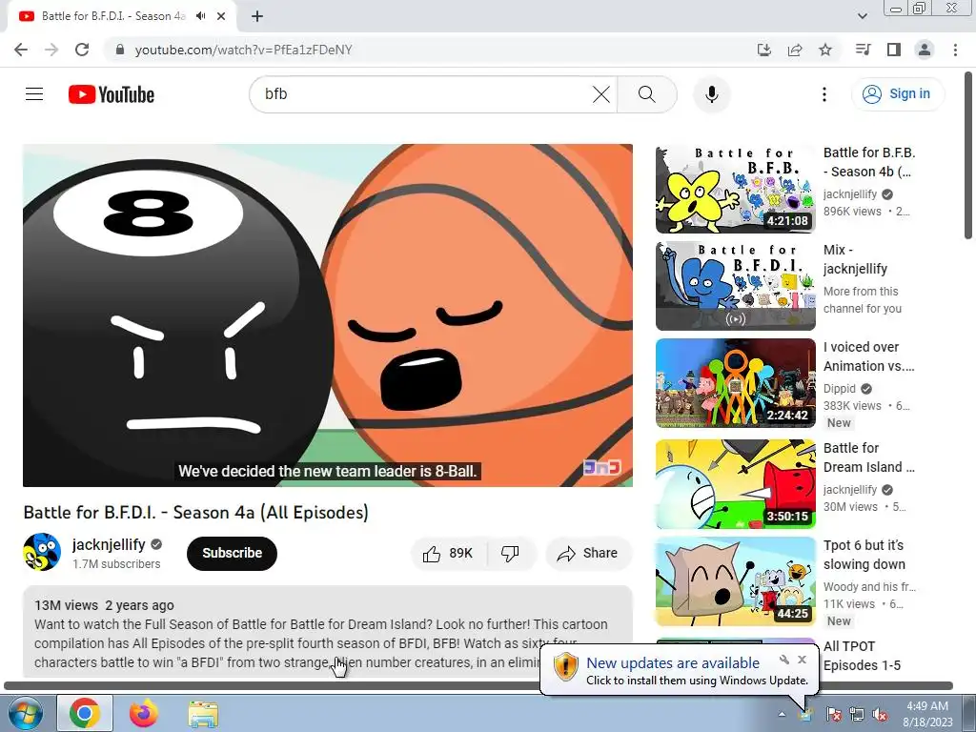This screenshot has height=732, width=976.
Task: Expand the video description box
Action: [x=328, y=631]
